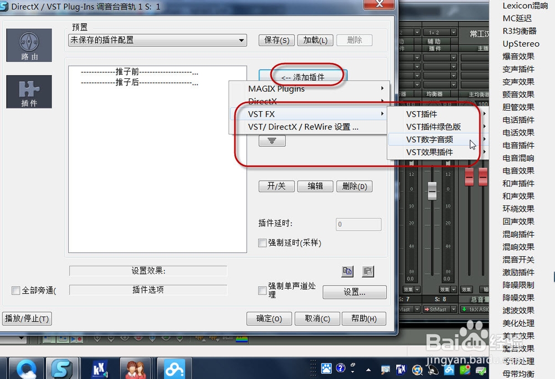Click the paste settings icon beside copy icon
The width and height of the screenshot is (555, 379).
367,271
